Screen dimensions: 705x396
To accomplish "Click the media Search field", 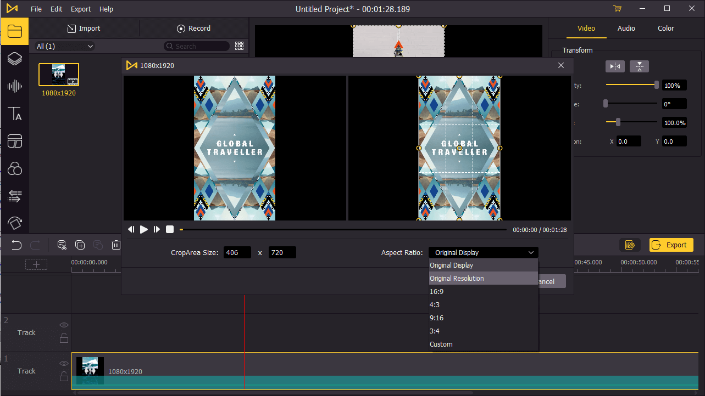I will tap(197, 46).
